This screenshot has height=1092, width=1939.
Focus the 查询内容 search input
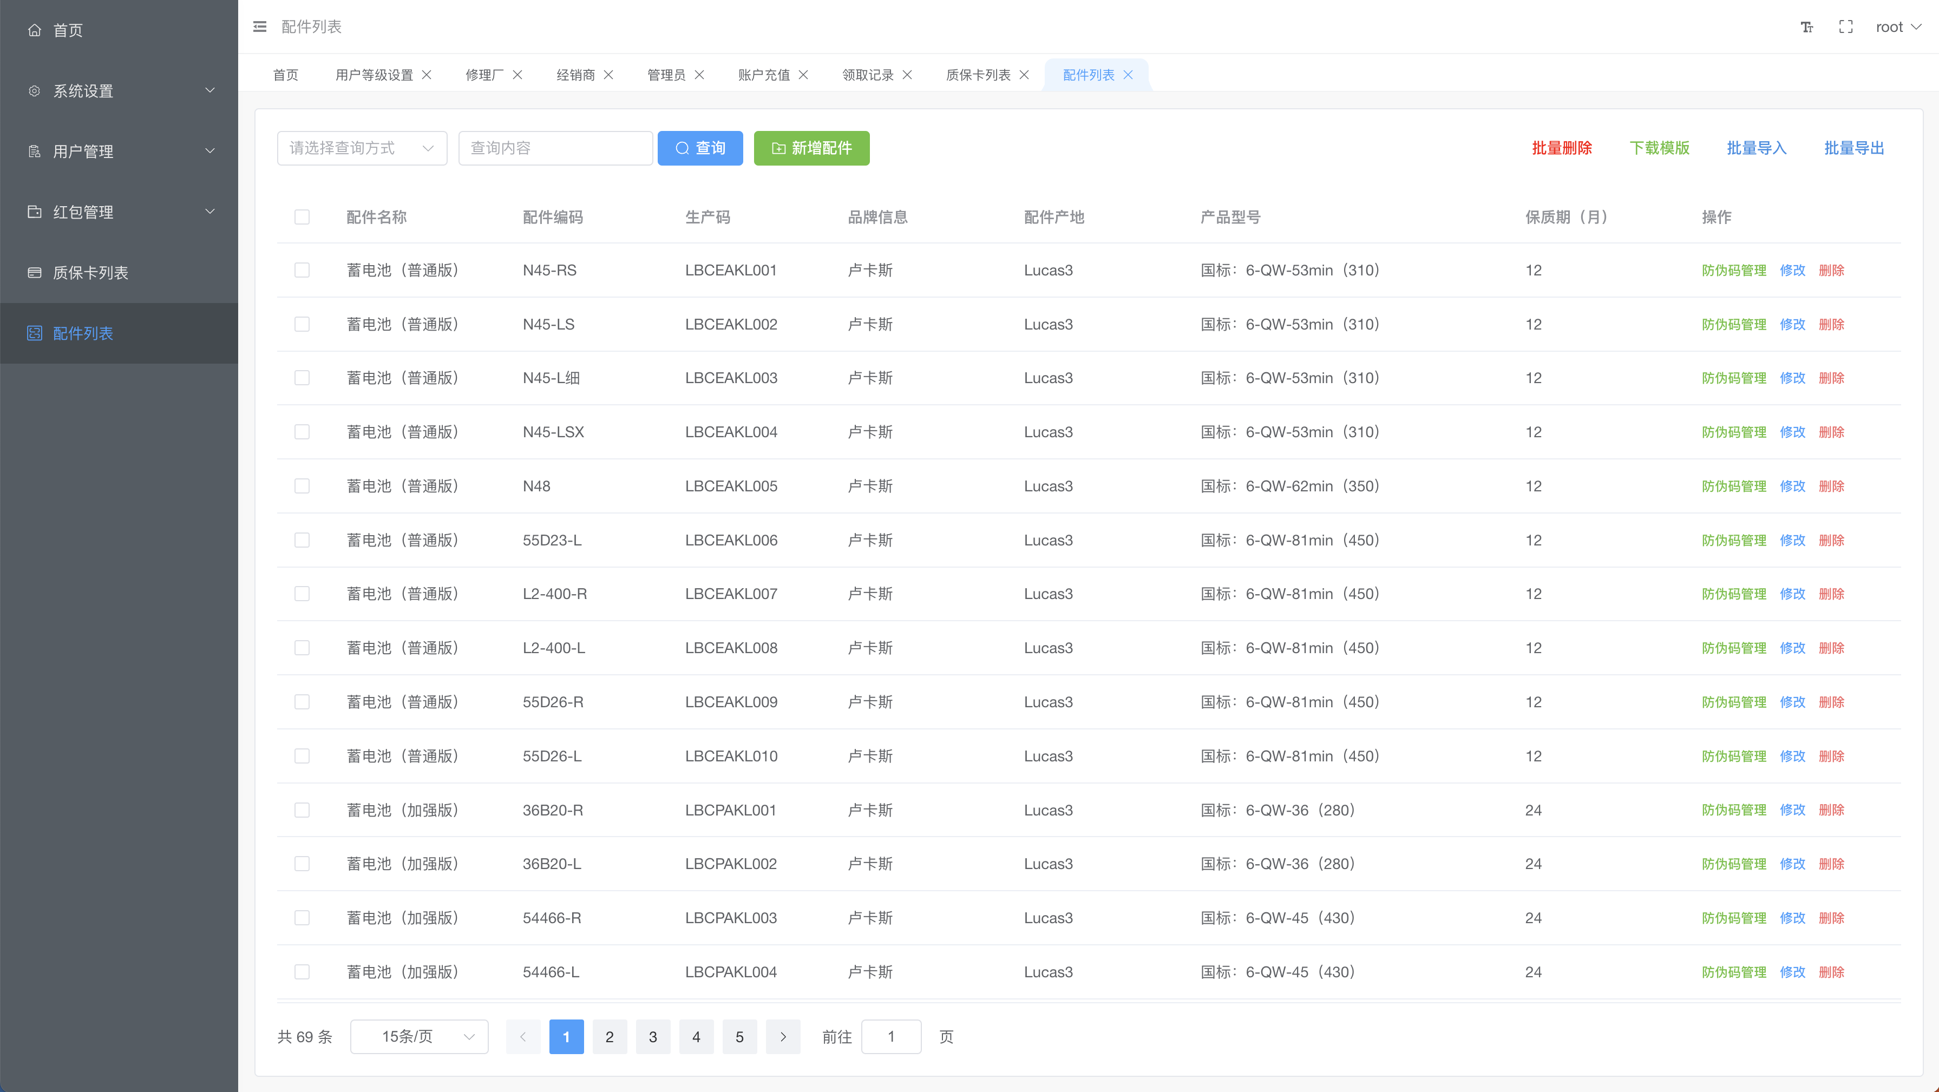click(x=555, y=148)
